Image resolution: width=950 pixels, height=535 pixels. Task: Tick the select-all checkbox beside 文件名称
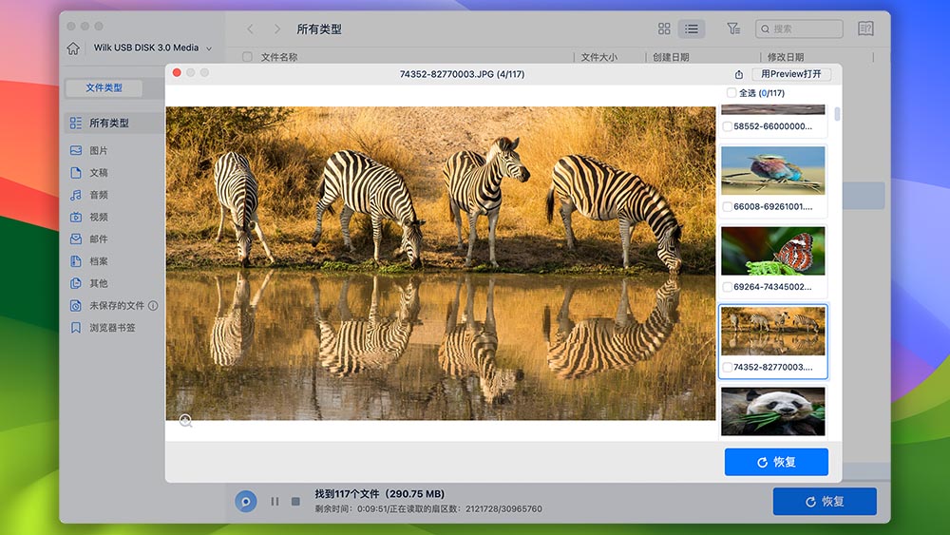pos(247,57)
